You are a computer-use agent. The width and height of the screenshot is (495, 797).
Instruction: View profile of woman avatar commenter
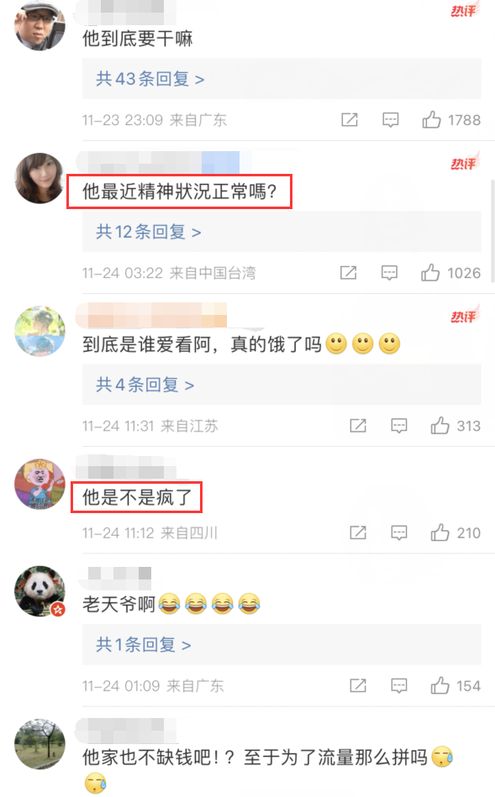point(39,178)
